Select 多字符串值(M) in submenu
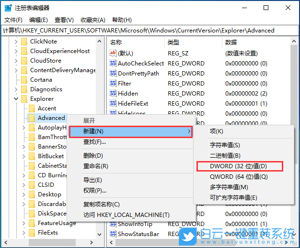 [244, 187]
